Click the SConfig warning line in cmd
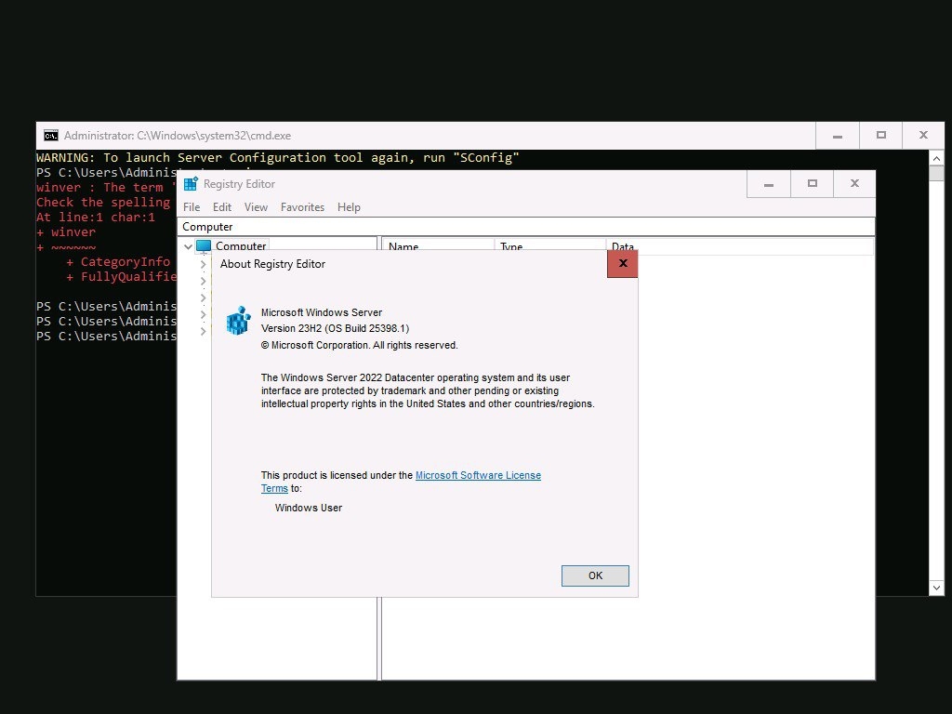The height and width of the screenshot is (714, 952). coord(277,158)
